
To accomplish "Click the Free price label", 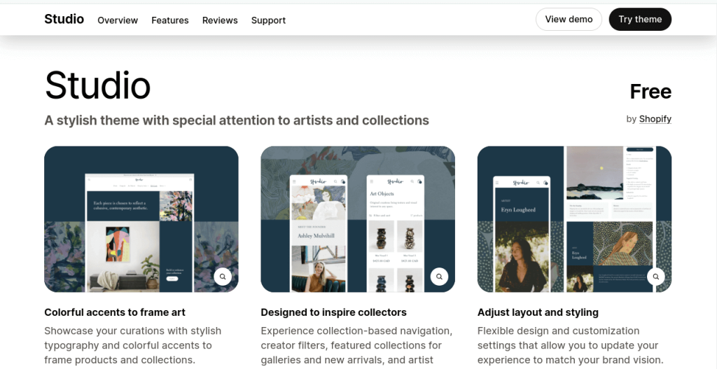I will point(650,92).
